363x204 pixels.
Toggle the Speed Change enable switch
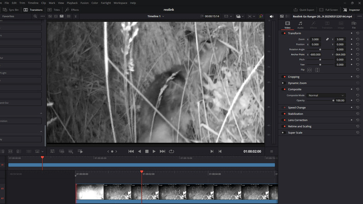click(x=284, y=108)
